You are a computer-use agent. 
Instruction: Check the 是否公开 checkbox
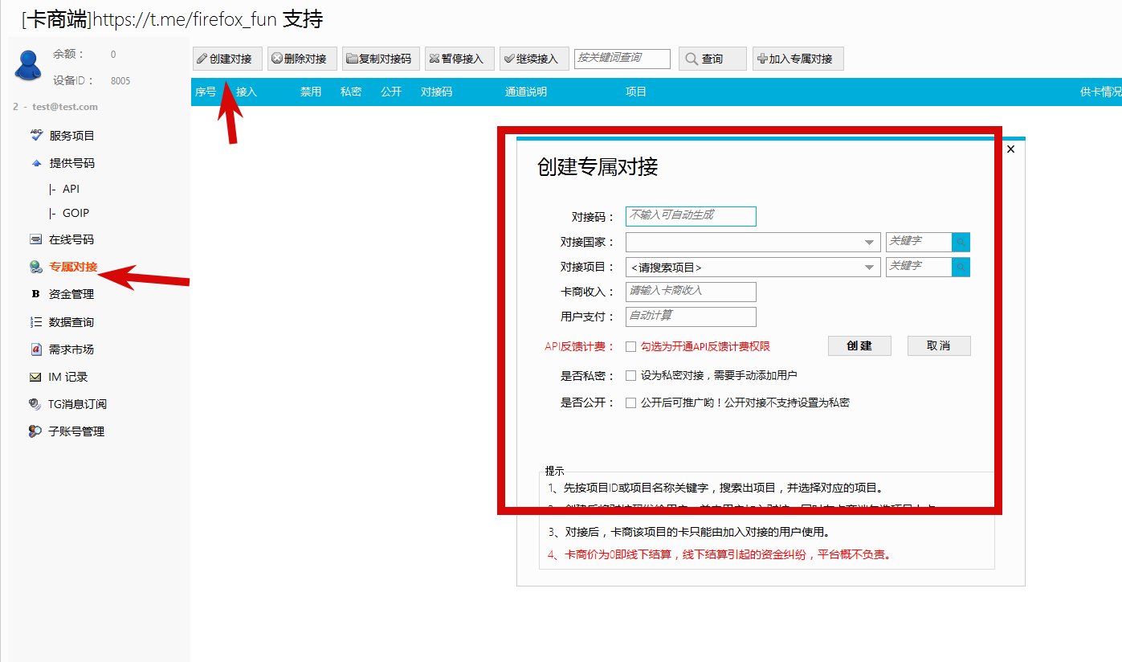pos(631,403)
